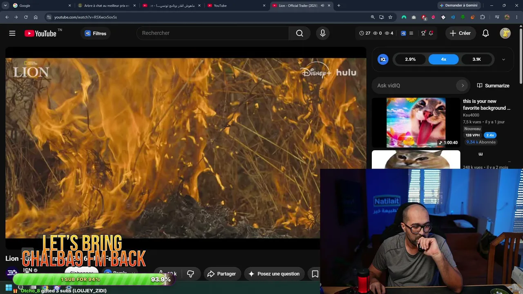The height and width of the screenshot is (294, 523).
Task: Click the Summarize button
Action: pyautogui.click(x=493, y=85)
